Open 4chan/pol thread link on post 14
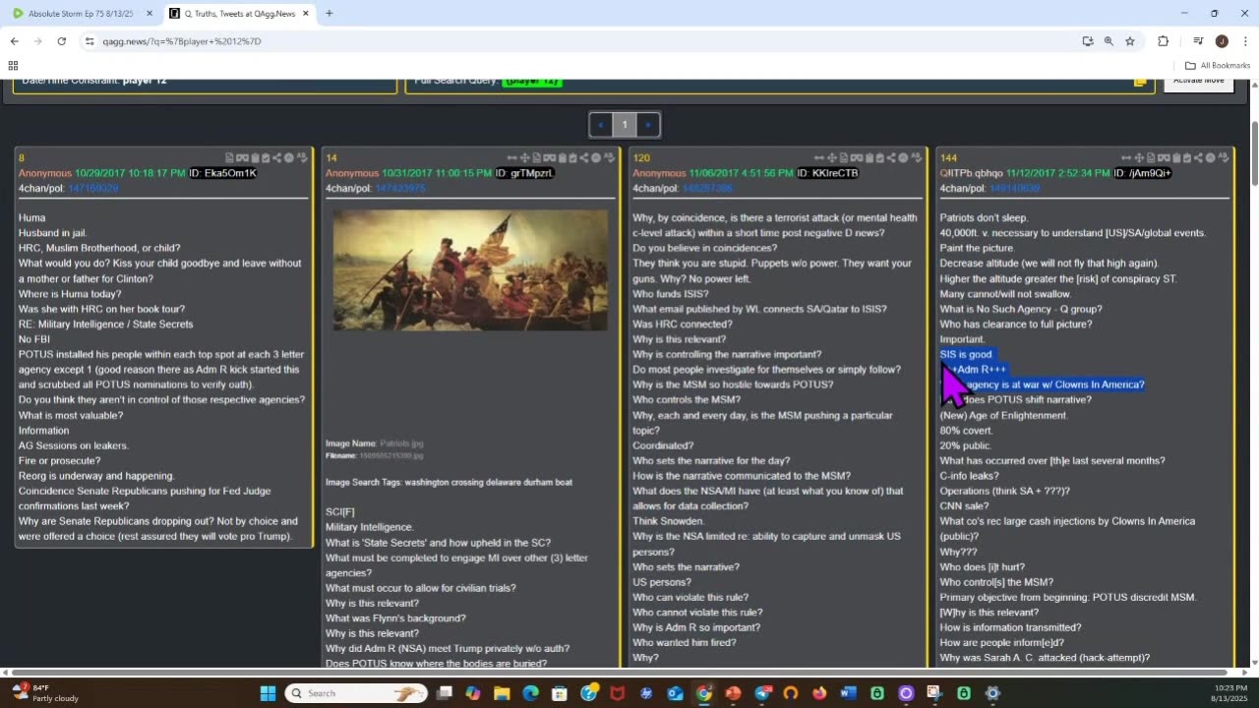The height and width of the screenshot is (708, 1259). tap(399, 188)
